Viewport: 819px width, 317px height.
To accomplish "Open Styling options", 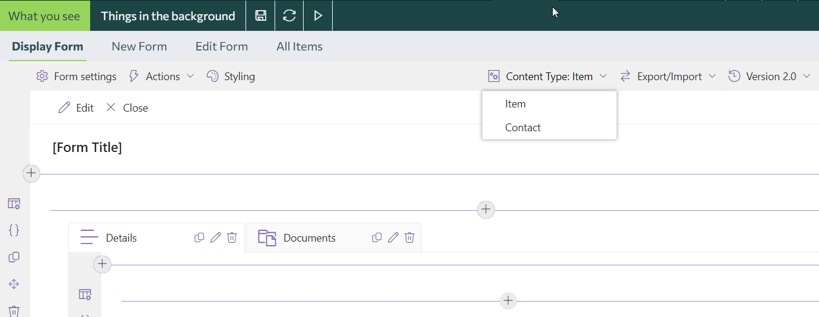I will click(x=231, y=77).
